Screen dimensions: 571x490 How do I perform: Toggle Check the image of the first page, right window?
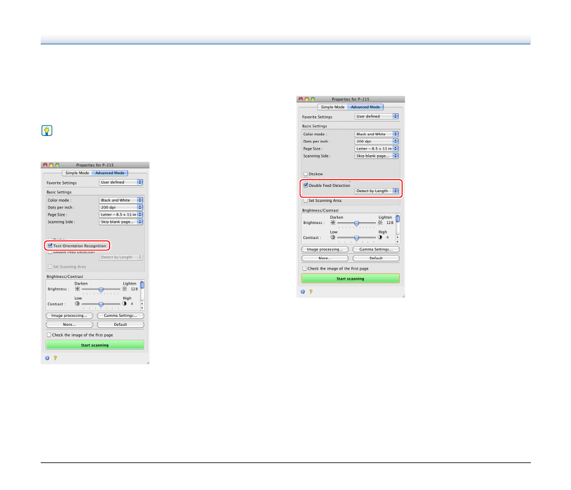[305, 268]
